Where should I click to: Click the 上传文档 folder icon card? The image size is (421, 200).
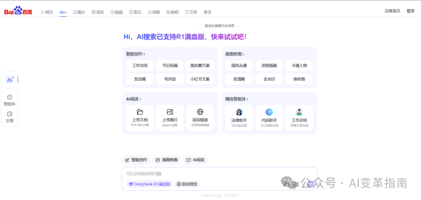[x=140, y=118]
